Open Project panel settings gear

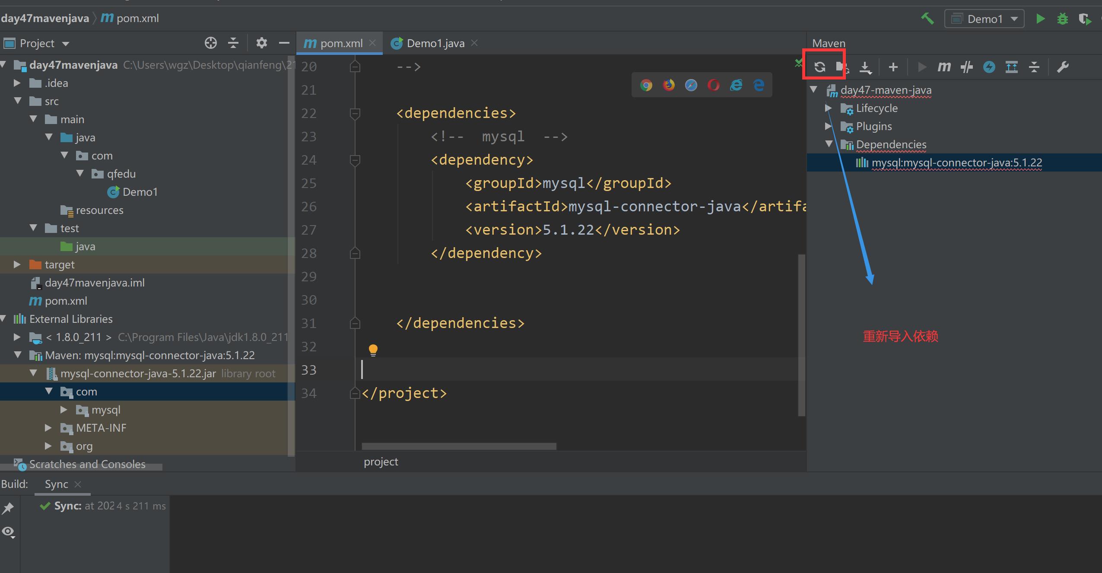pyautogui.click(x=261, y=43)
